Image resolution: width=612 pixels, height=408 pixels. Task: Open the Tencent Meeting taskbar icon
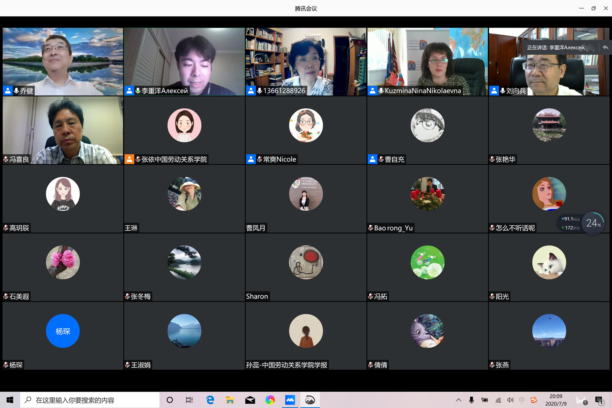coord(290,400)
